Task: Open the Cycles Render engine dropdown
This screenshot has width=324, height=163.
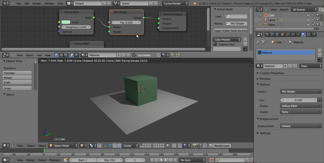Action: tap(176, 3)
